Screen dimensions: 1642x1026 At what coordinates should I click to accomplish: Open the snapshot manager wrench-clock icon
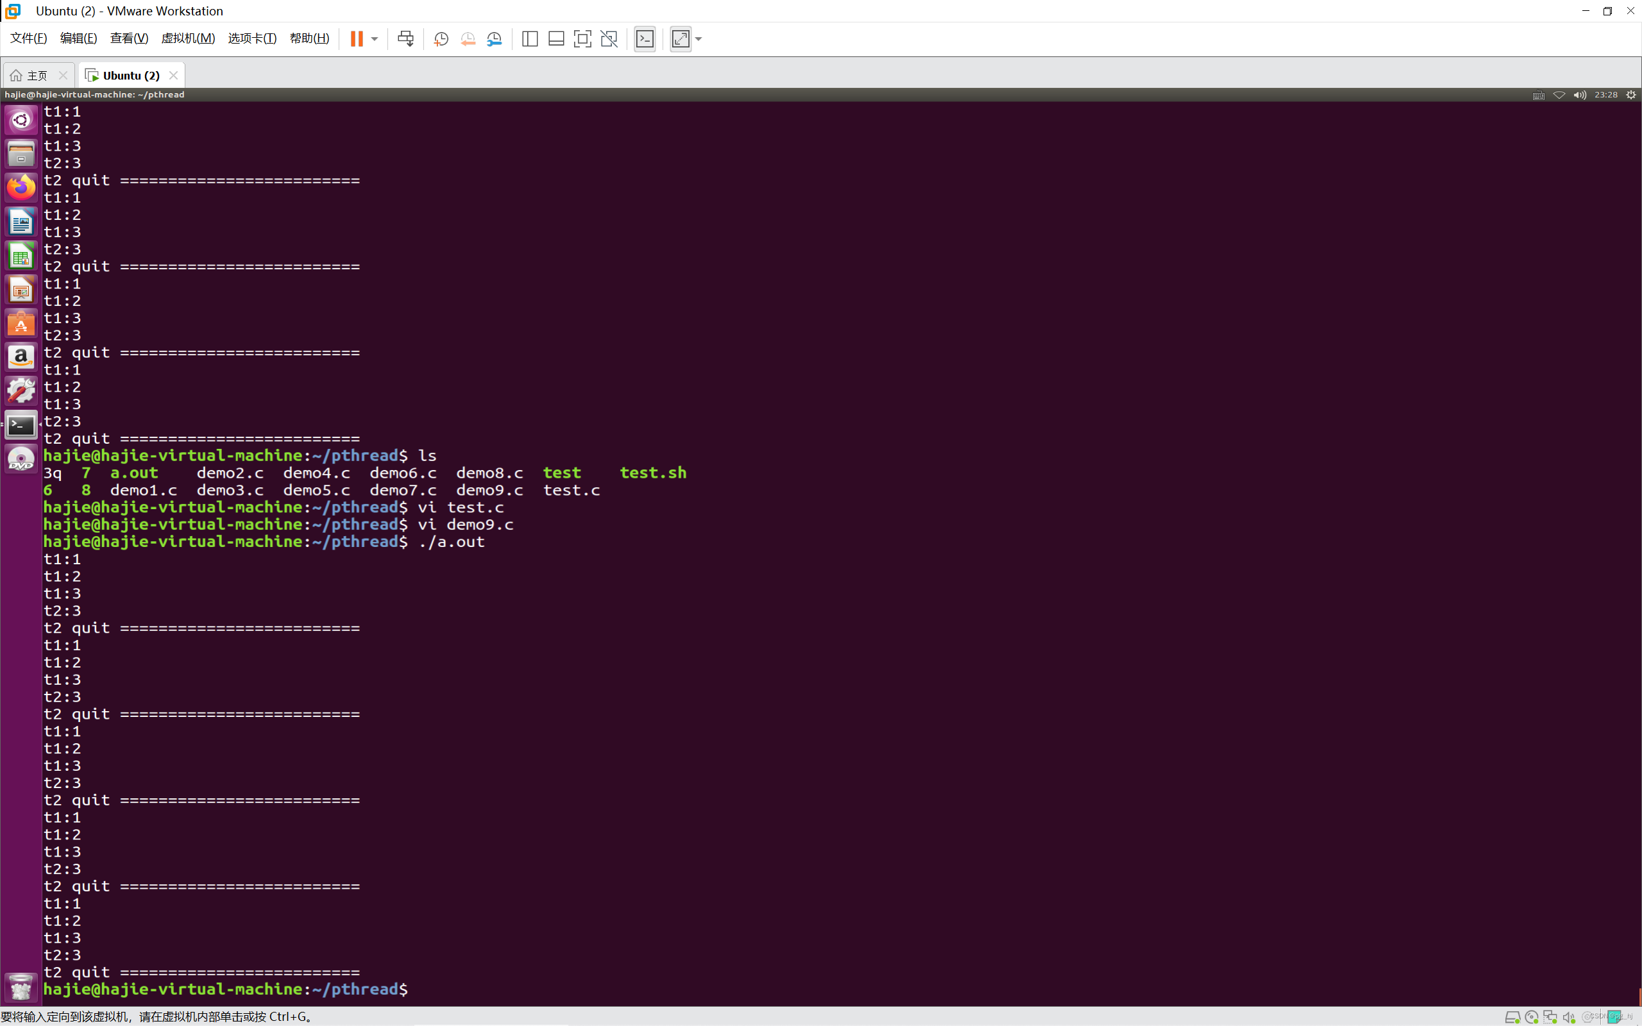coord(495,38)
